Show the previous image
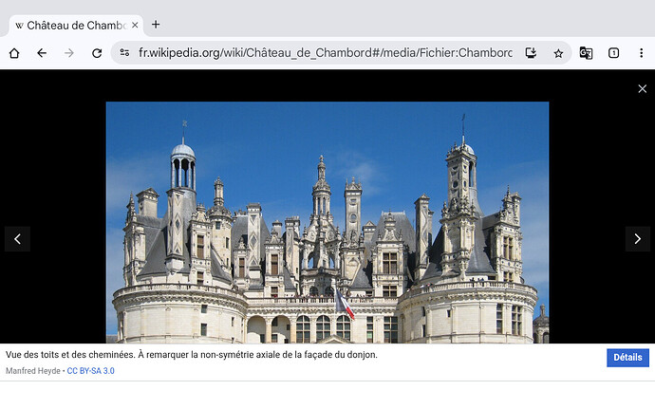 click(17, 239)
